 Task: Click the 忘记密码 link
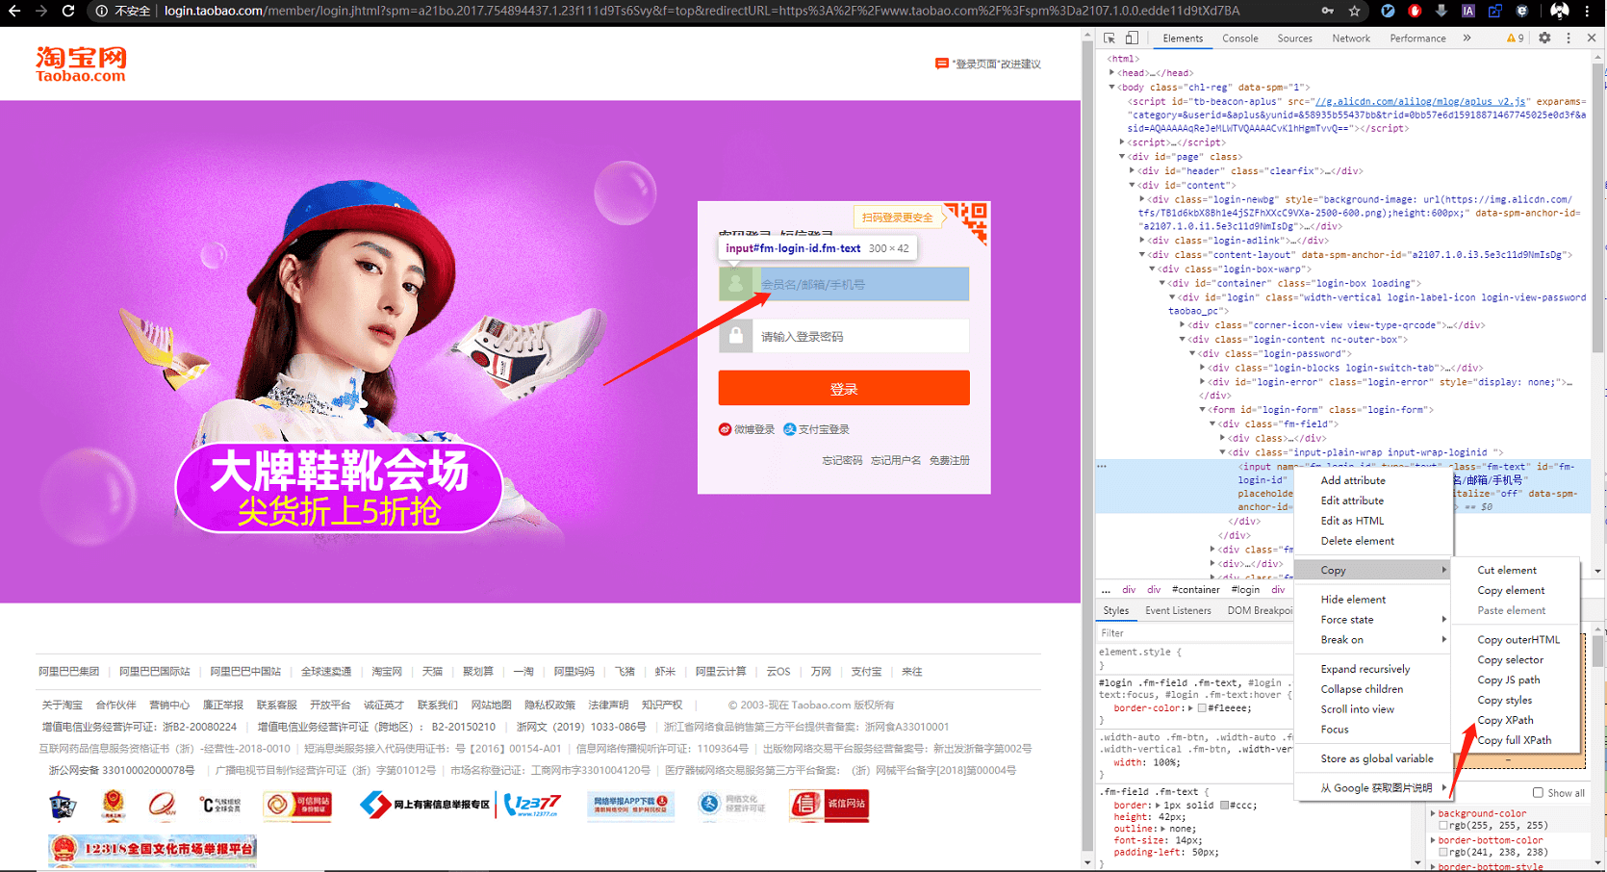pyautogui.click(x=842, y=461)
